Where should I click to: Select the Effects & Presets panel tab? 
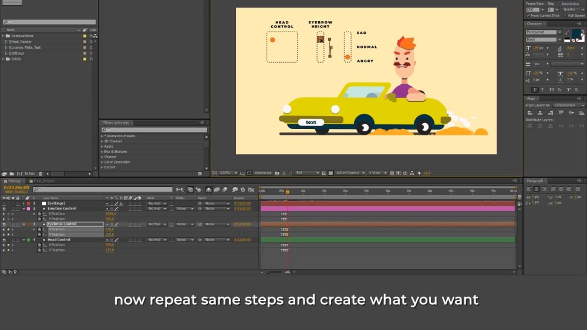[116, 123]
